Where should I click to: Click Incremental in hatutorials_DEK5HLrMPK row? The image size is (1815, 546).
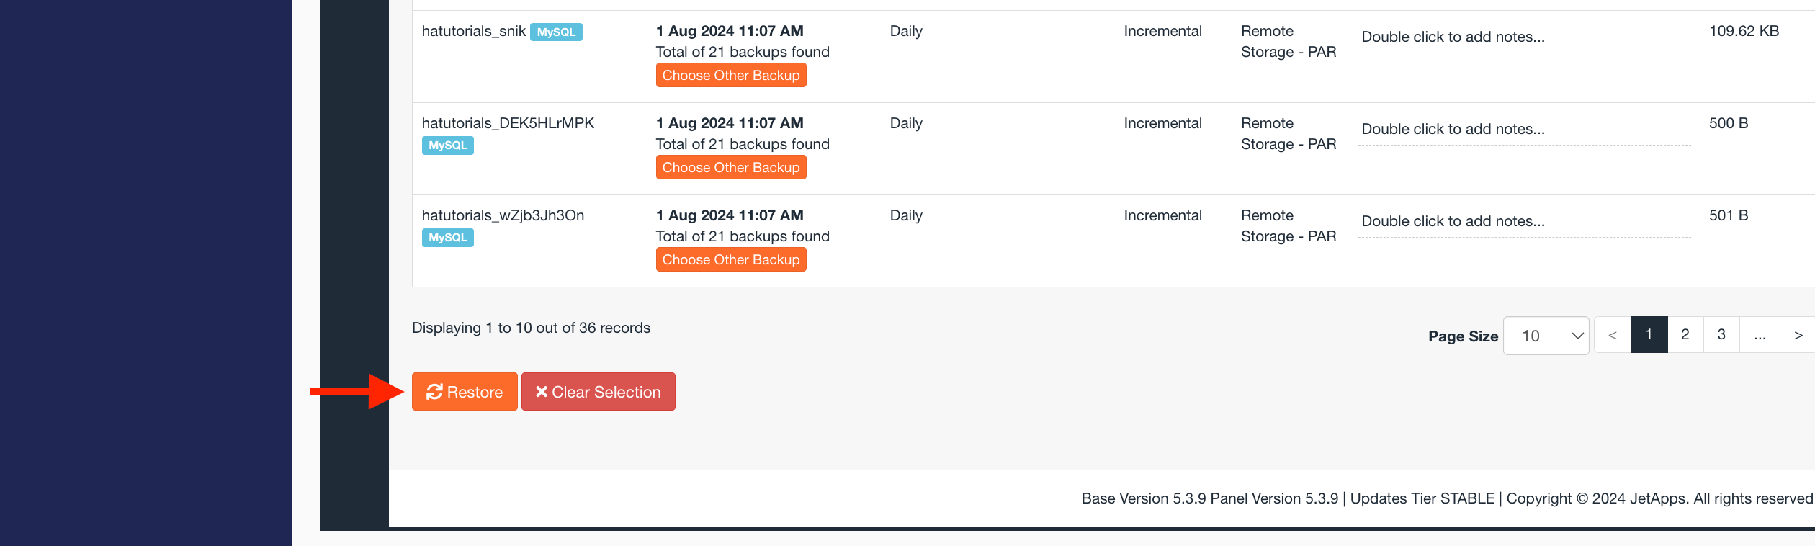click(x=1162, y=123)
